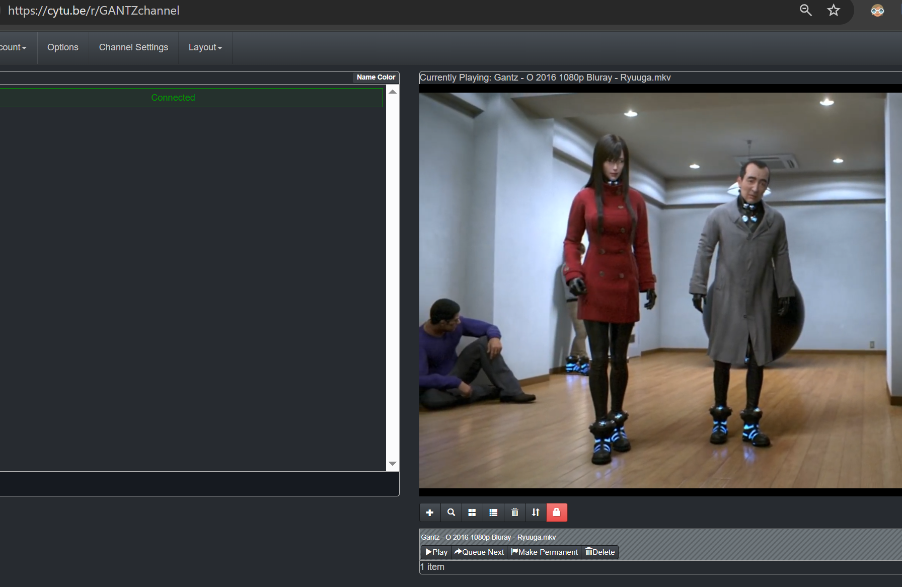
Task: Click the '1 item' playlist count
Action: (x=432, y=567)
